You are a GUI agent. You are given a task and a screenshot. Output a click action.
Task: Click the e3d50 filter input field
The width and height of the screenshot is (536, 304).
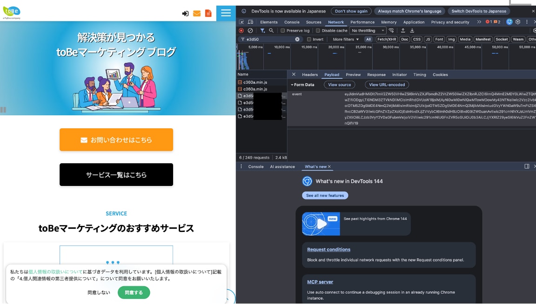click(x=270, y=40)
